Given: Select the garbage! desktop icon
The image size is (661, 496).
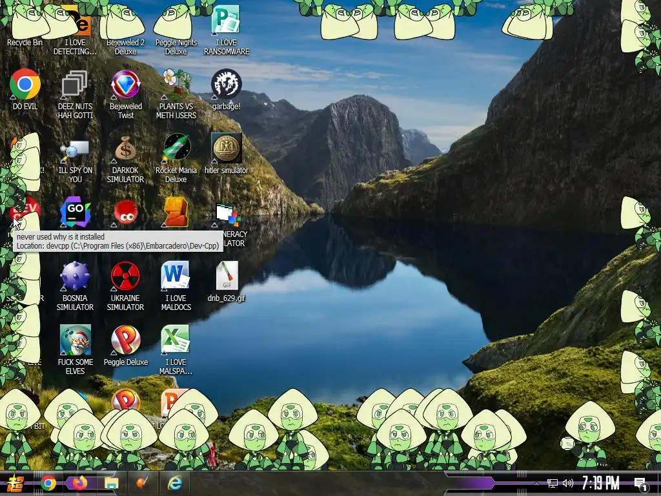Looking at the screenshot, I should click(227, 89).
